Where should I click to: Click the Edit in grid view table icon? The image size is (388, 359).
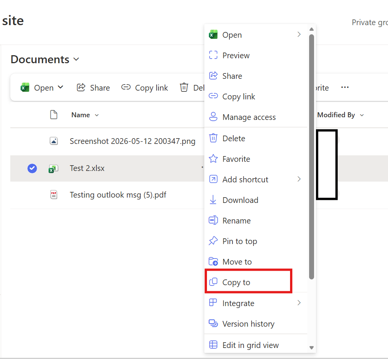(213, 345)
